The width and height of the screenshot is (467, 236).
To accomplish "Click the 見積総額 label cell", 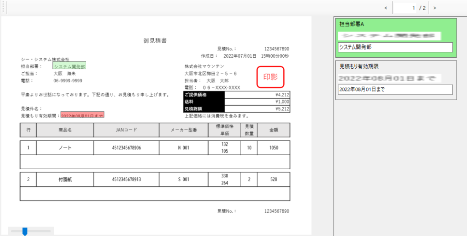I will tap(204, 109).
